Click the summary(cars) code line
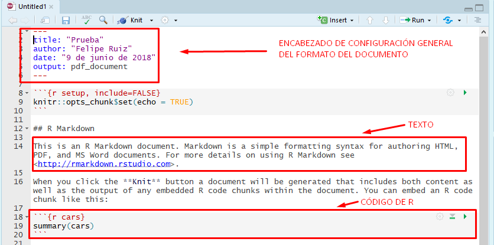This screenshot has height=245, width=494. coord(64,226)
